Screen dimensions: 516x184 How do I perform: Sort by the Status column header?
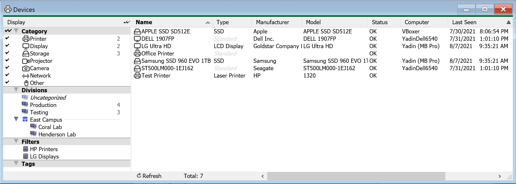(379, 22)
